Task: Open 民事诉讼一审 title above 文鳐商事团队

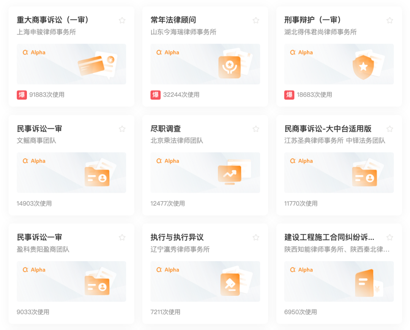Action: pos(39,129)
